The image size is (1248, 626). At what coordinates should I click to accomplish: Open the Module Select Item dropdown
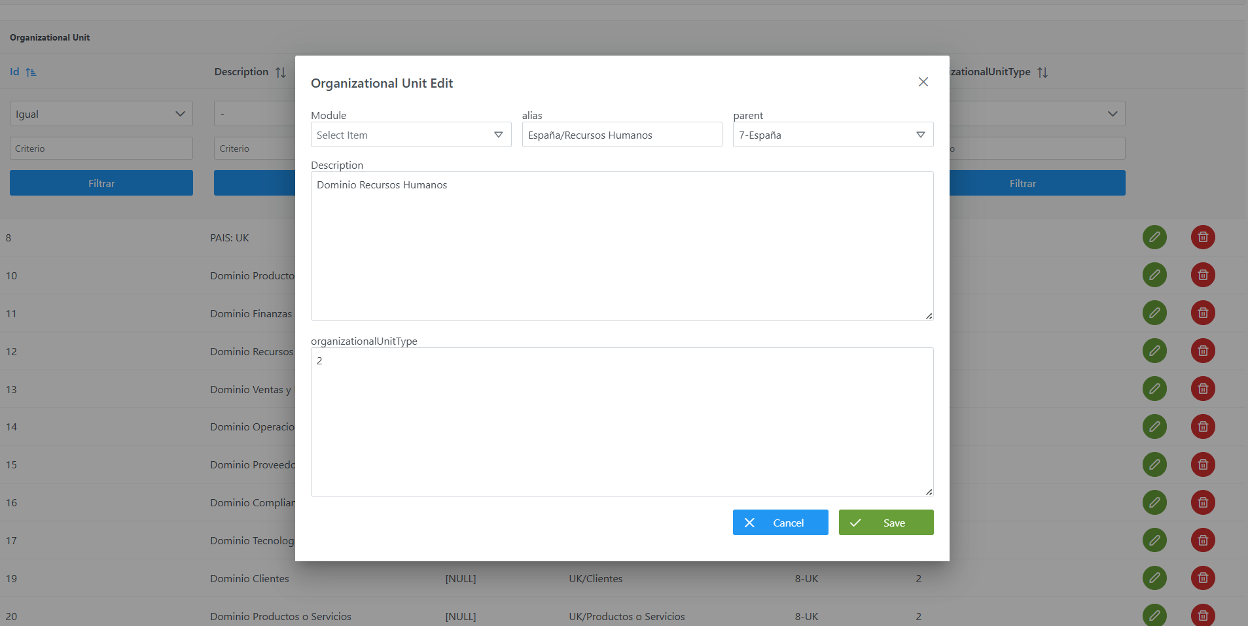click(410, 135)
